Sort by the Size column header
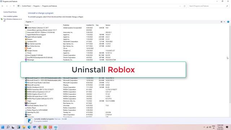Viewport: 231px width, 130px height. (97, 25)
